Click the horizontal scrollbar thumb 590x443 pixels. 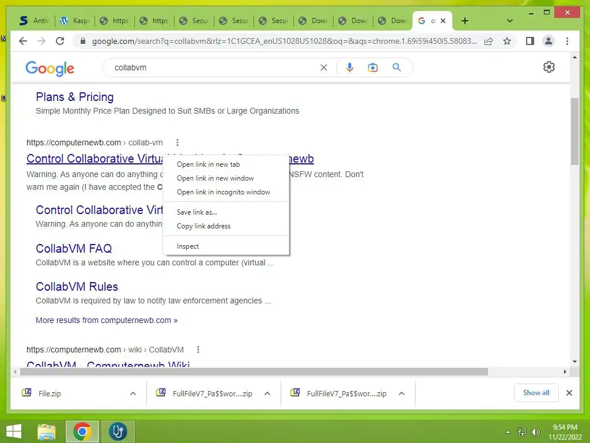pyautogui.click(x=254, y=372)
